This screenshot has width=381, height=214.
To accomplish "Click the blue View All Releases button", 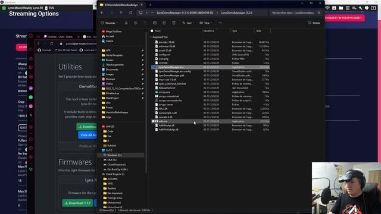I will click(x=88, y=135).
